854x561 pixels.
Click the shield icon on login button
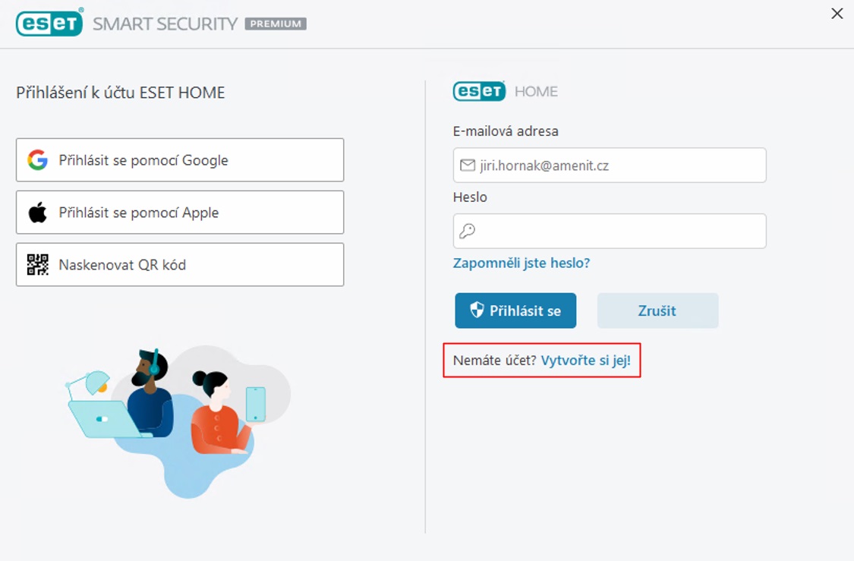point(477,310)
